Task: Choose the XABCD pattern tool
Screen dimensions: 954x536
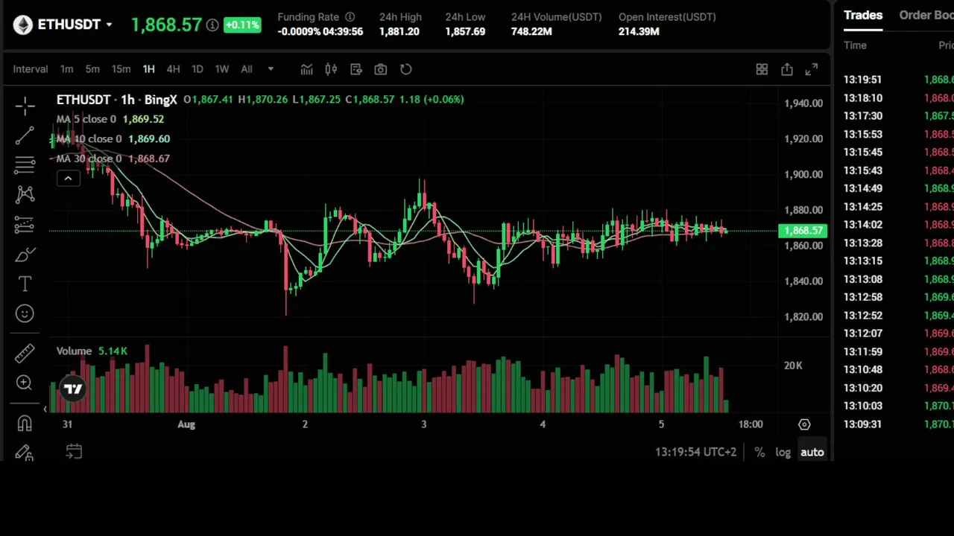Action: pos(25,194)
